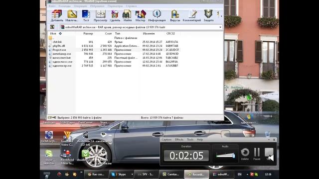Open the Операции menu
The width and height of the screenshot is (319, 179).
[80, 6]
